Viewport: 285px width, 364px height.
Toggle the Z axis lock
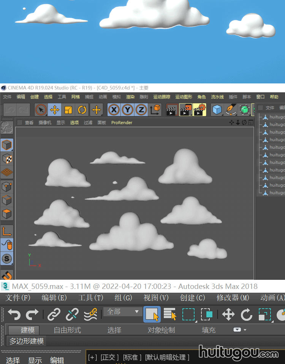[x=141, y=110]
